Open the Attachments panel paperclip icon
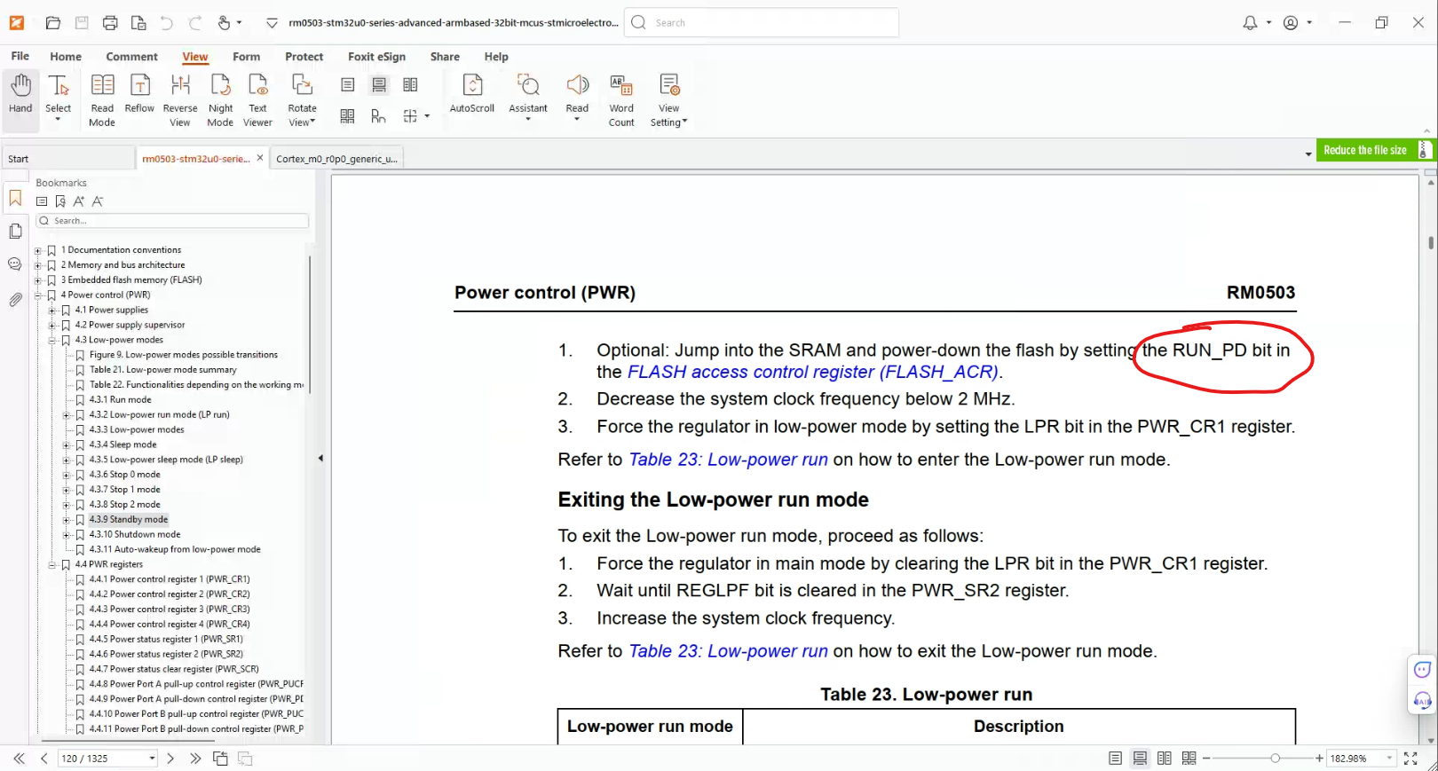Image resolution: width=1438 pixels, height=771 pixels. [x=15, y=300]
